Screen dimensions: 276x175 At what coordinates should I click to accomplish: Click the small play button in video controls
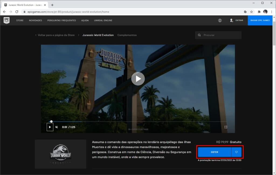[x=50, y=127]
